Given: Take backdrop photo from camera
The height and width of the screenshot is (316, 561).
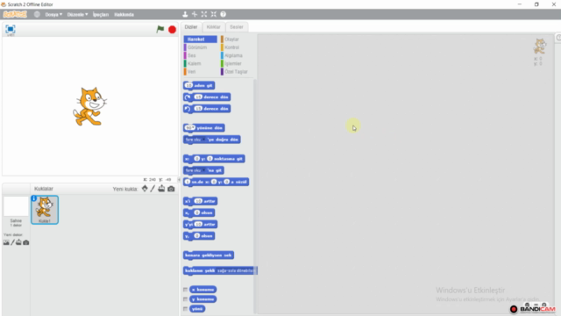Looking at the screenshot, I should (x=25, y=242).
